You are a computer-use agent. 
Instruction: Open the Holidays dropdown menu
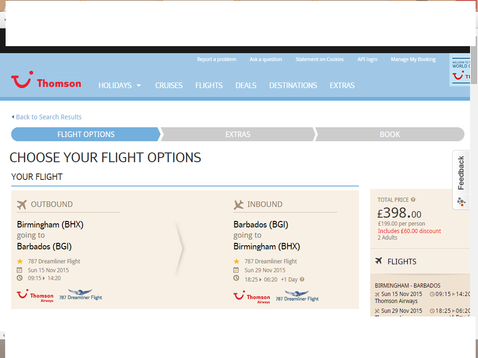click(x=119, y=86)
